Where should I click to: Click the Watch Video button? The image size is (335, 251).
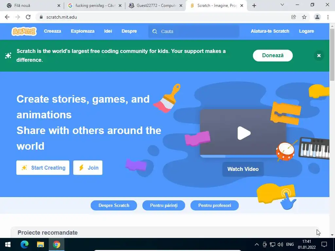pos(243,169)
